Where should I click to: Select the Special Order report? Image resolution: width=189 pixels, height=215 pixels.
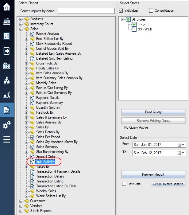pos(46,157)
